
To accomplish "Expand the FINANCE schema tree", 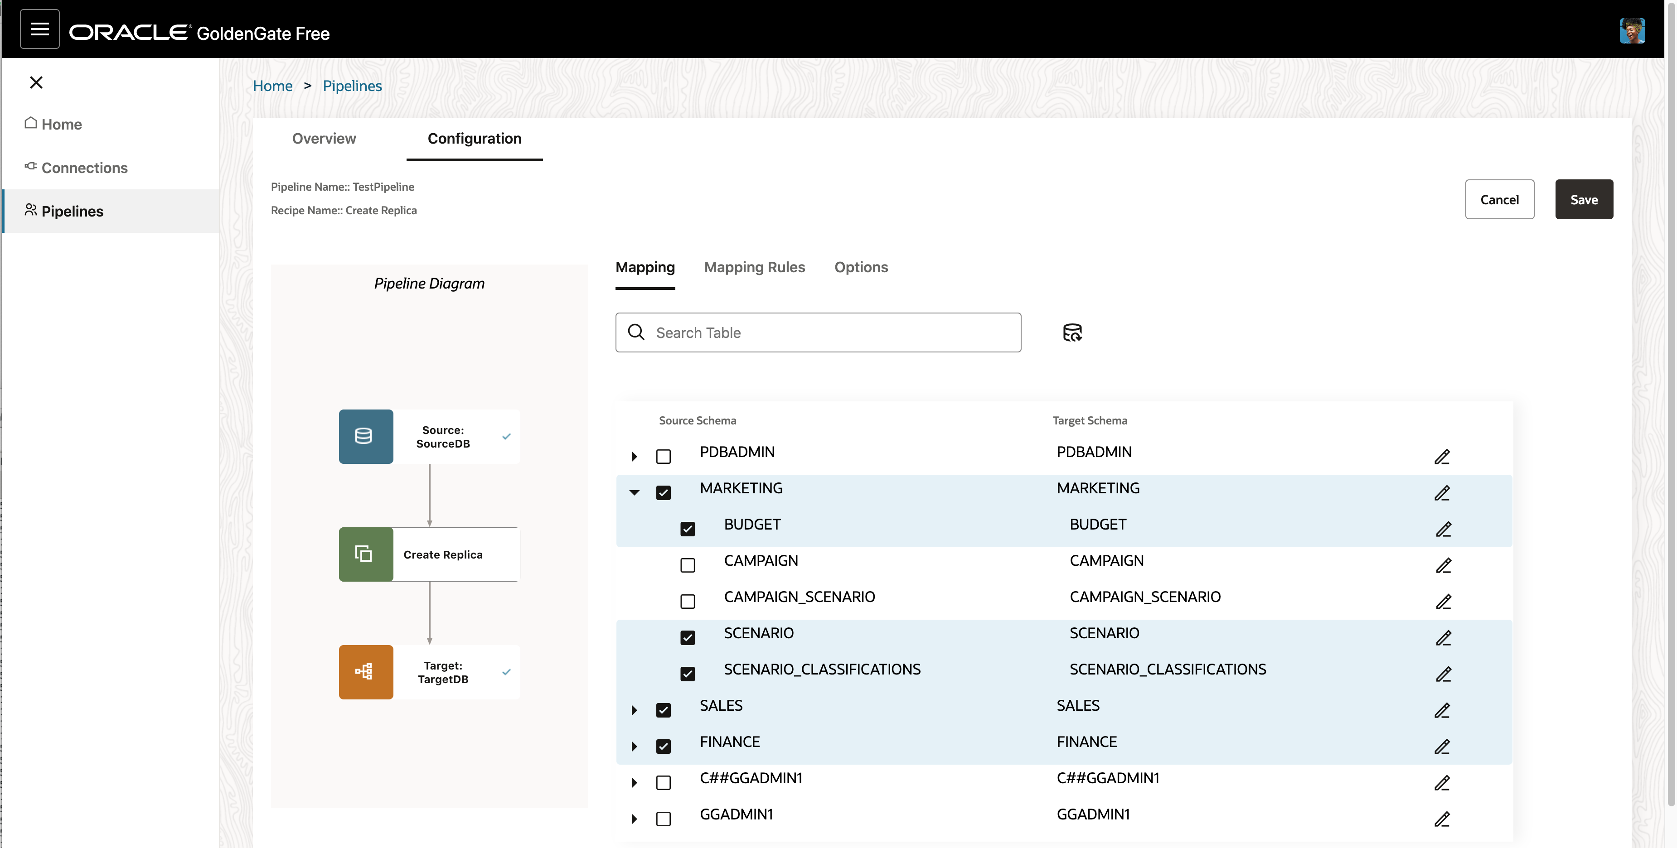I will pos(634,746).
